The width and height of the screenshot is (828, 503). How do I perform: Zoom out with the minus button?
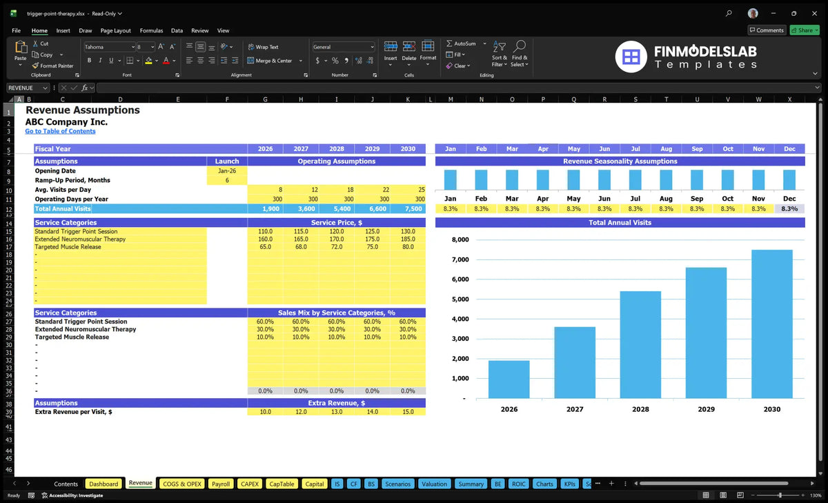click(x=751, y=495)
